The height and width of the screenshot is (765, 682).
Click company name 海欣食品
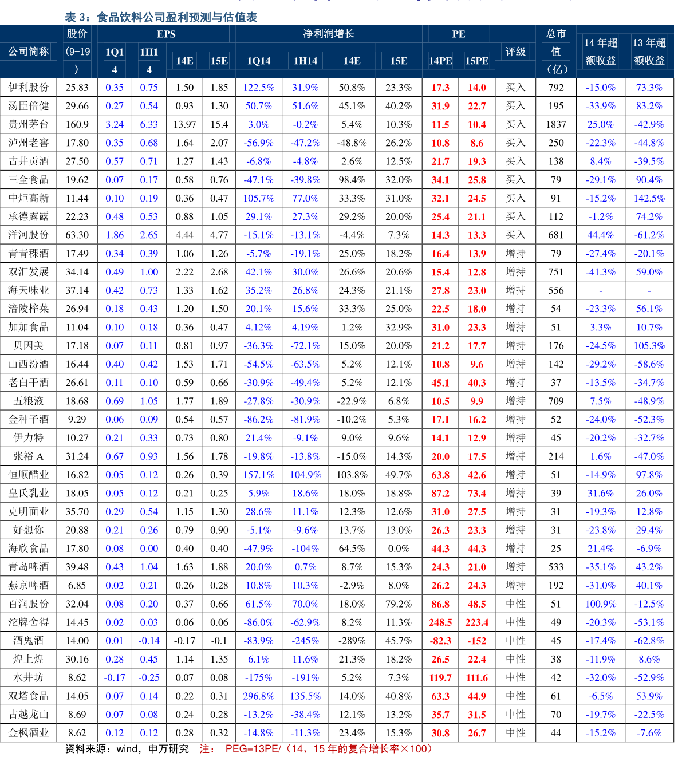29,549
